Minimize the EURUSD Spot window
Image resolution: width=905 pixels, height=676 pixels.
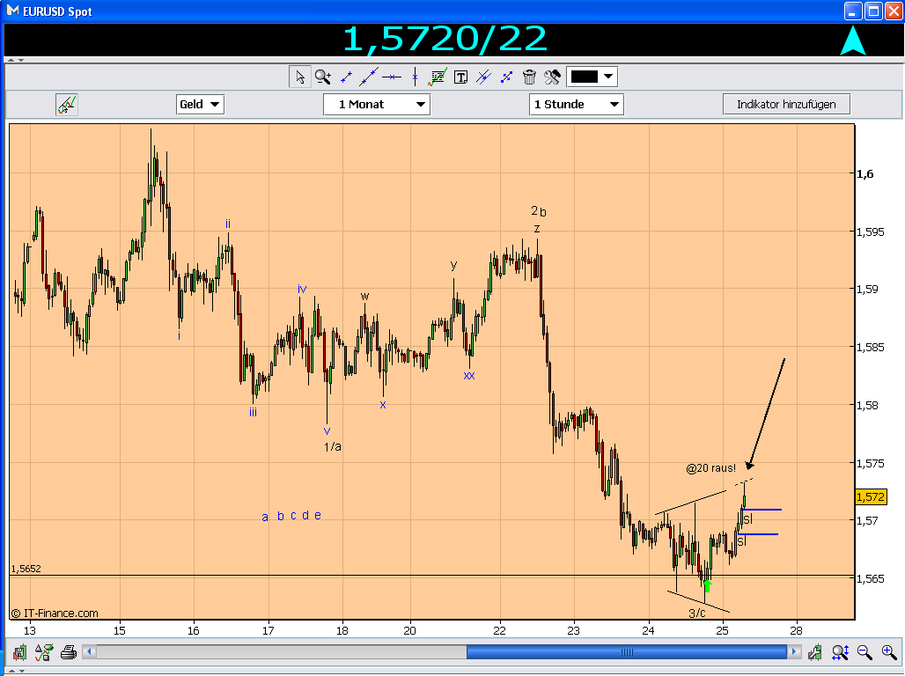pos(853,11)
